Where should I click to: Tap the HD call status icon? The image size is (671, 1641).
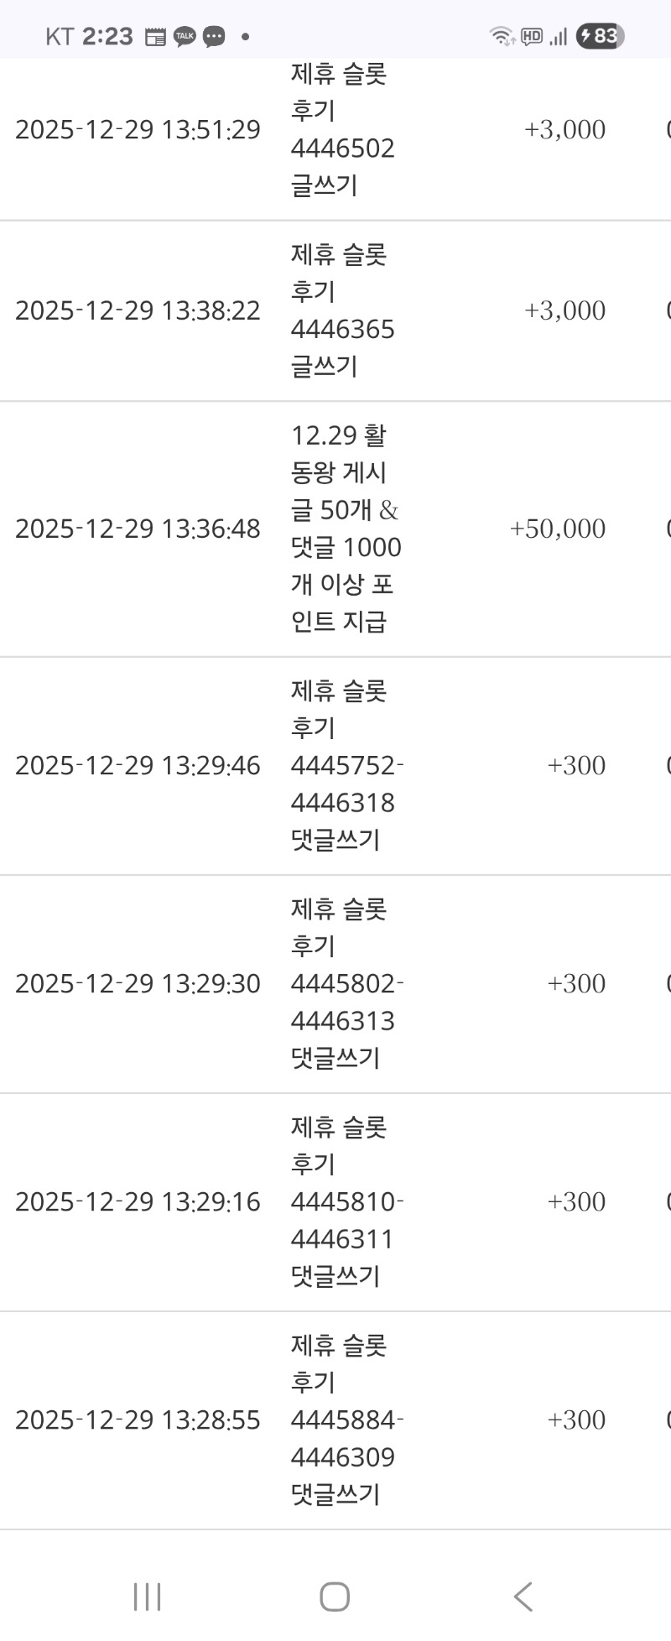(532, 36)
